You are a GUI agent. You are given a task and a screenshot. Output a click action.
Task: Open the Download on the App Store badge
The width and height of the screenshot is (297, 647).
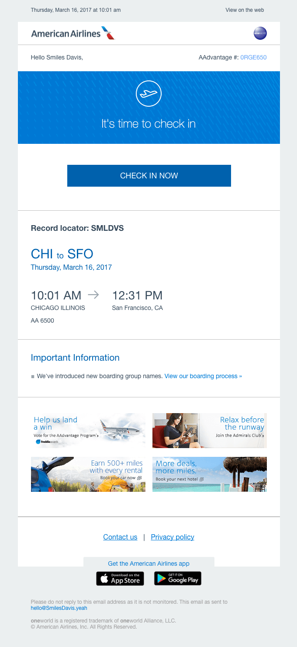click(x=120, y=578)
